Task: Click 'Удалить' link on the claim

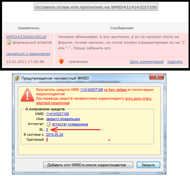Action: [x=175, y=62]
